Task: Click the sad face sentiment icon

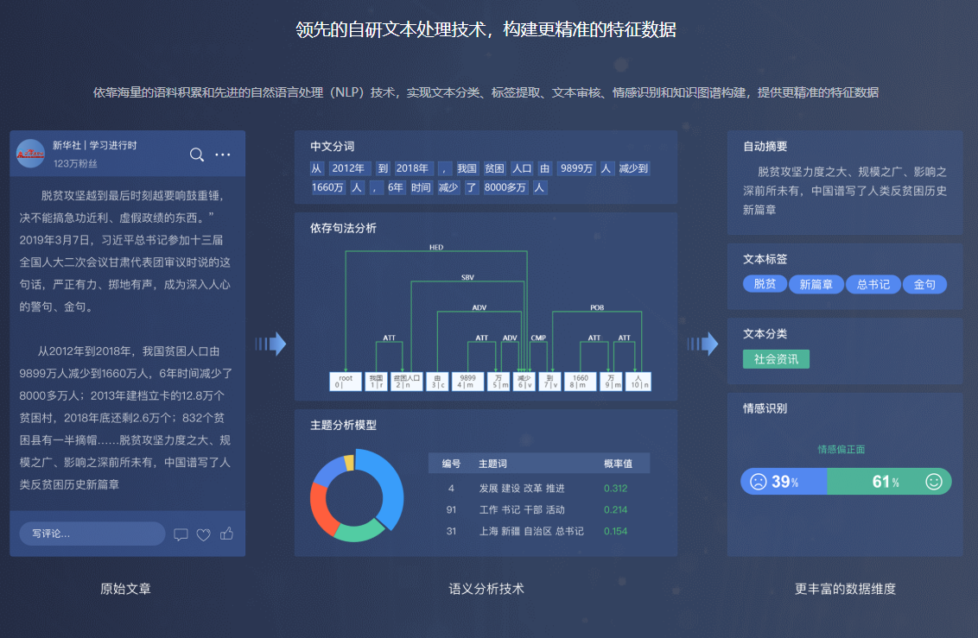Action: point(758,482)
